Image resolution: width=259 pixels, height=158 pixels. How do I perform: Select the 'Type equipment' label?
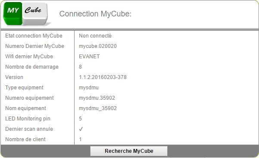click(x=24, y=88)
